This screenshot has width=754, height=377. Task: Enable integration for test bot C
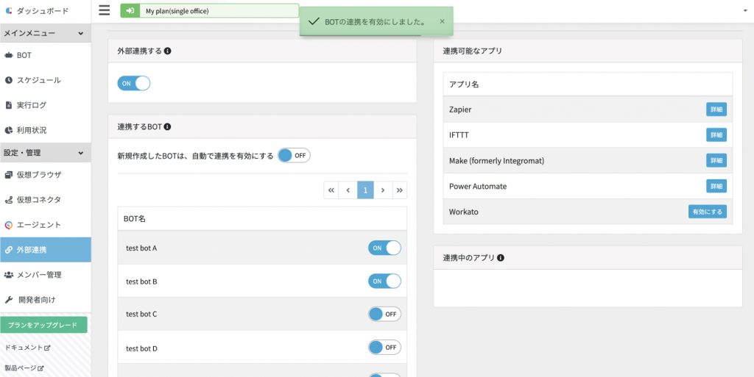click(384, 314)
